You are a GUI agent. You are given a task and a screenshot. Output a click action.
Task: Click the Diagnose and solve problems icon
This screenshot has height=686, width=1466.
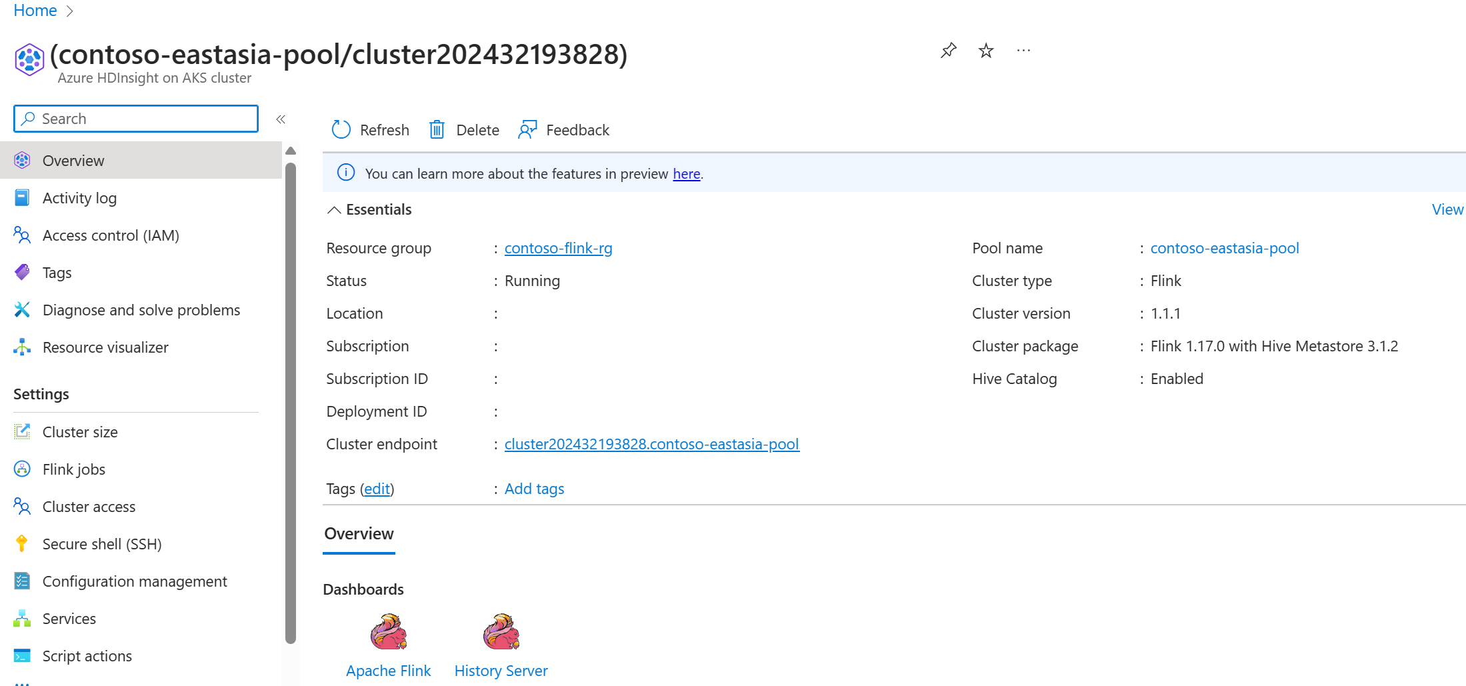tap(22, 309)
